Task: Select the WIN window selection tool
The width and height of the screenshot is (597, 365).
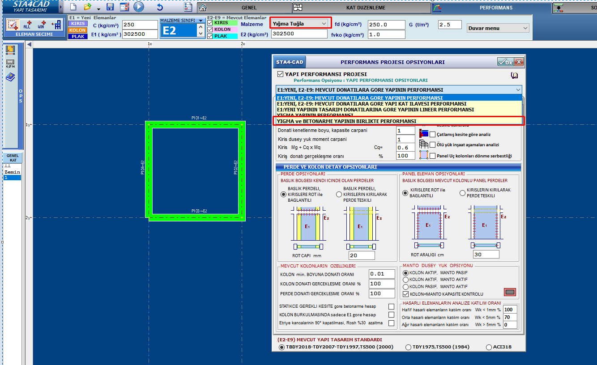Action: [42, 25]
